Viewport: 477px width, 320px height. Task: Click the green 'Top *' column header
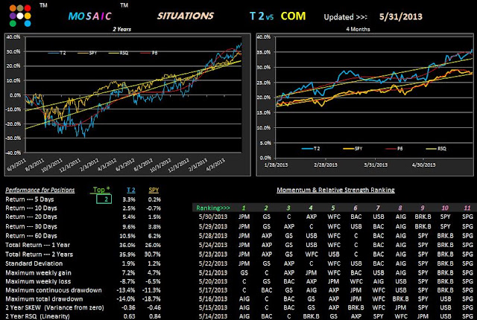pos(101,190)
